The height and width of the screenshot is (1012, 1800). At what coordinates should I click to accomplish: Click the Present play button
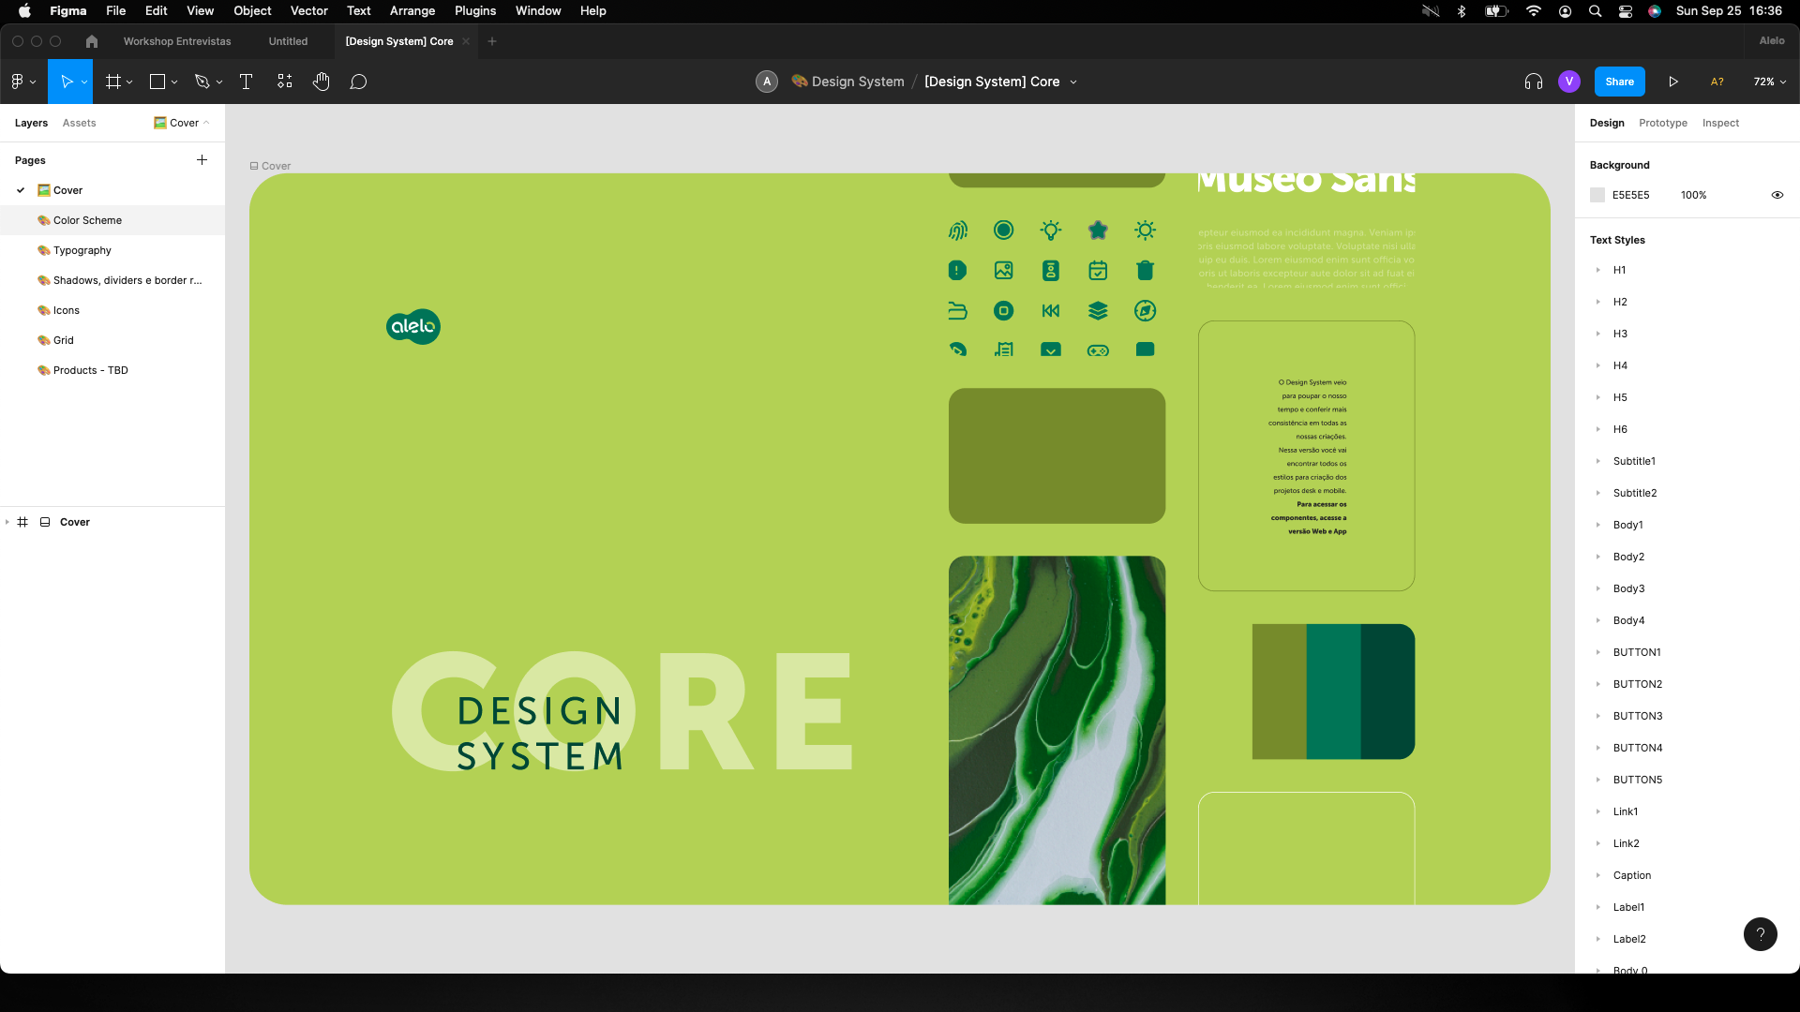[1673, 82]
